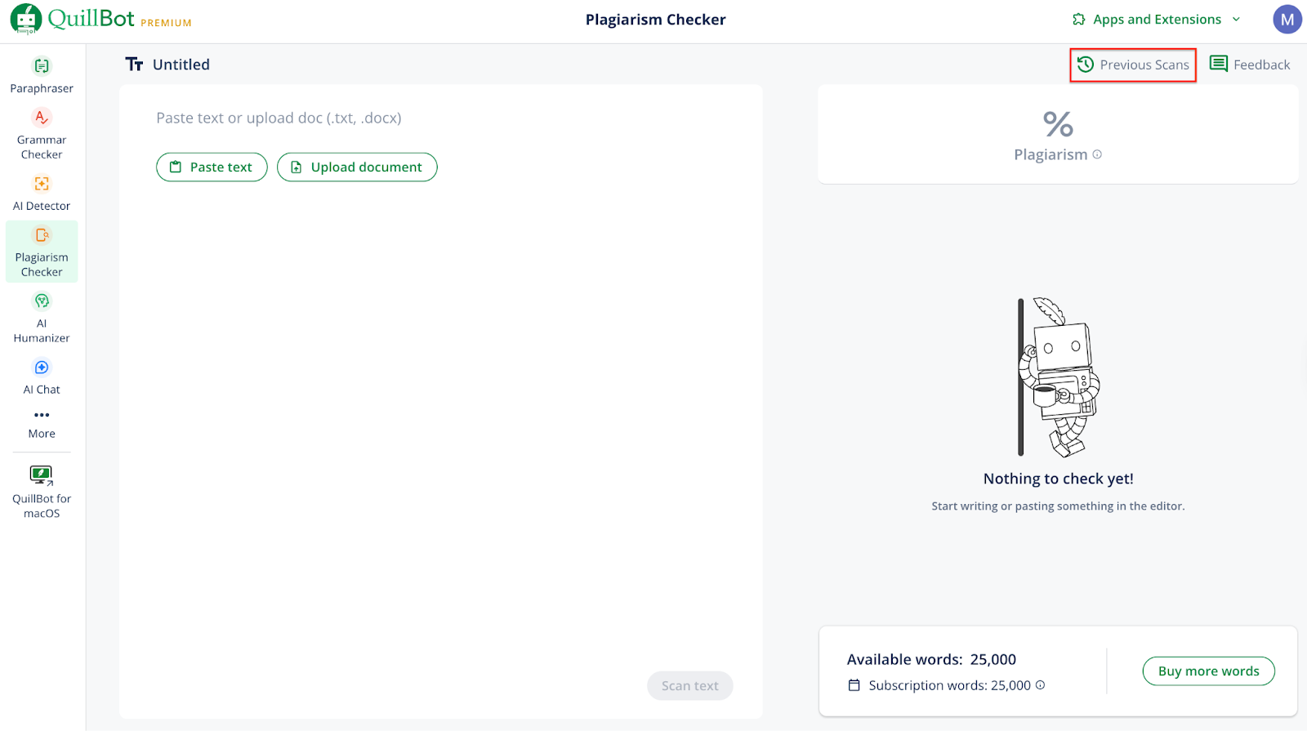Expand the More tools menu

pos(42,416)
